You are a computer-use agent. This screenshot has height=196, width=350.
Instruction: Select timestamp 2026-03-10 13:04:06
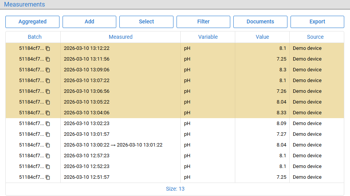[x=87, y=113]
